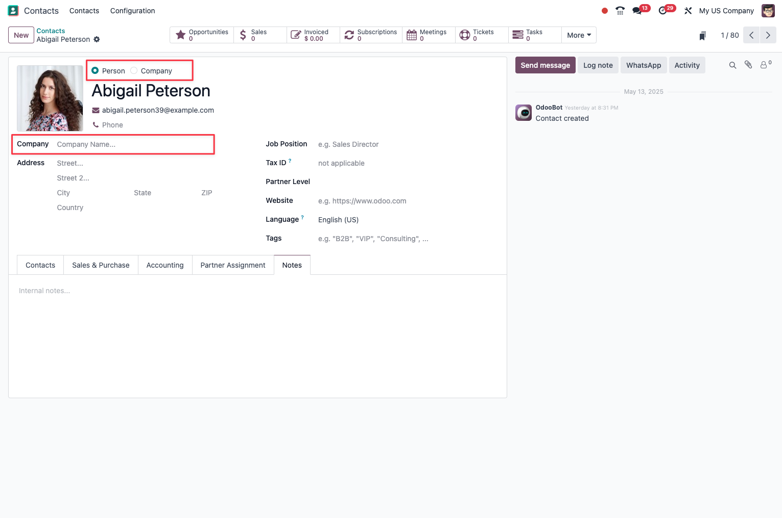Click the Send message button

(x=545, y=65)
